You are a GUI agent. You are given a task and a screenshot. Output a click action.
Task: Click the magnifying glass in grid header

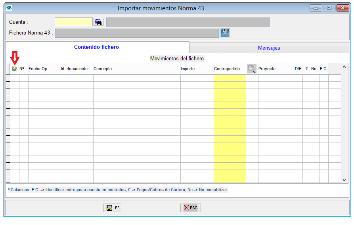pos(251,69)
